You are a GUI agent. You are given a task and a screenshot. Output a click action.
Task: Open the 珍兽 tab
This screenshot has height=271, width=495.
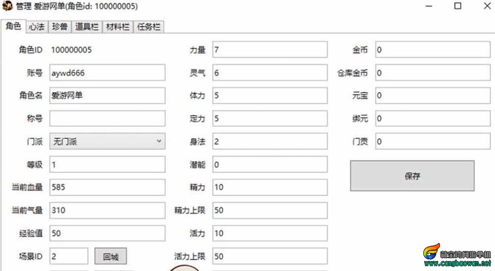[60, 27]
